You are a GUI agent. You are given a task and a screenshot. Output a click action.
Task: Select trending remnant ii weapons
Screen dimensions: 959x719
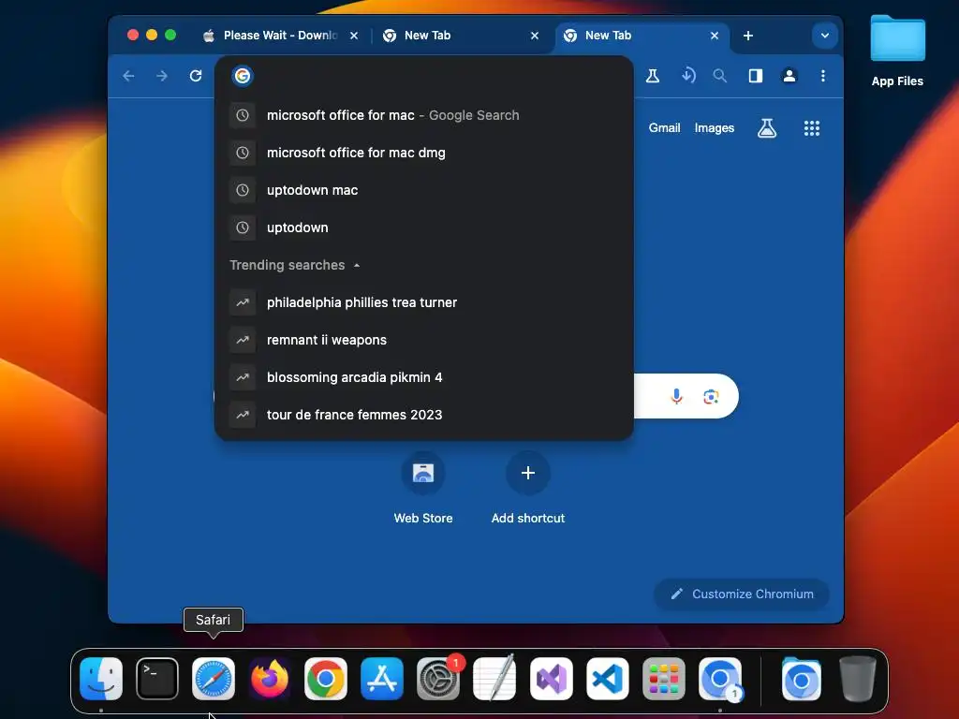point(424,339)
